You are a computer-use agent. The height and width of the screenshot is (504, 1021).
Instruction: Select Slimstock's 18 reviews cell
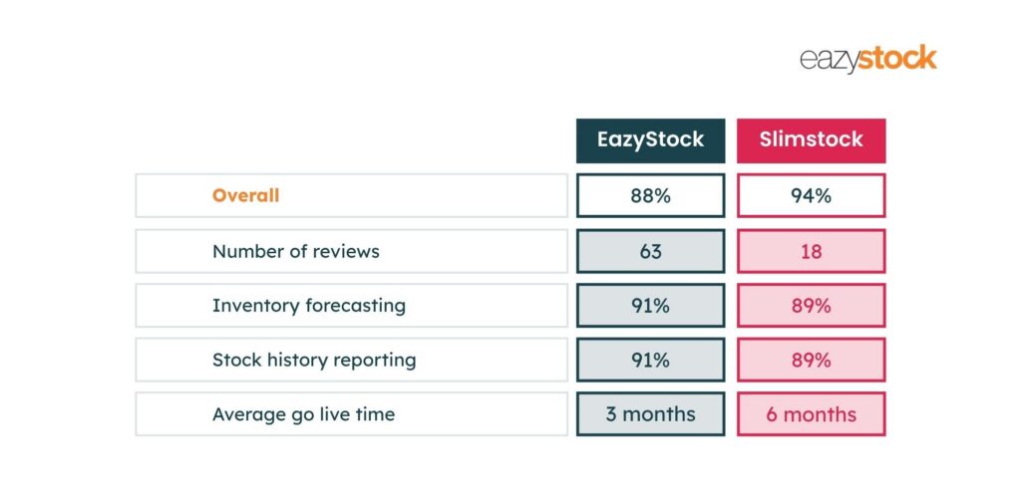pos(811,251)
